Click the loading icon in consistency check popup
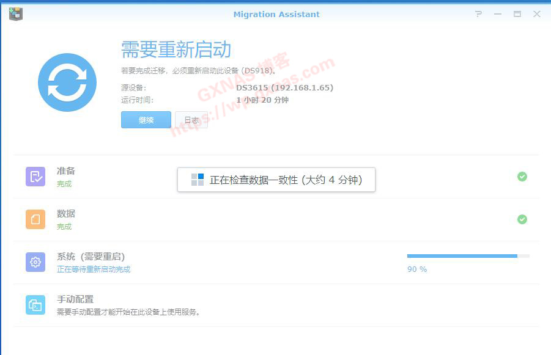 tap(197, 180)
